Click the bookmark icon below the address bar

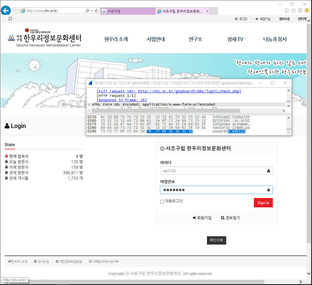click(10, 19)
